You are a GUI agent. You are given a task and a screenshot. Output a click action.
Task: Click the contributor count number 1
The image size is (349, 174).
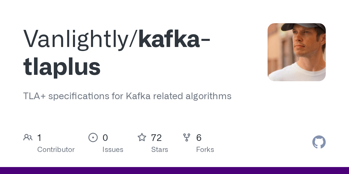(x=39, y=137)
